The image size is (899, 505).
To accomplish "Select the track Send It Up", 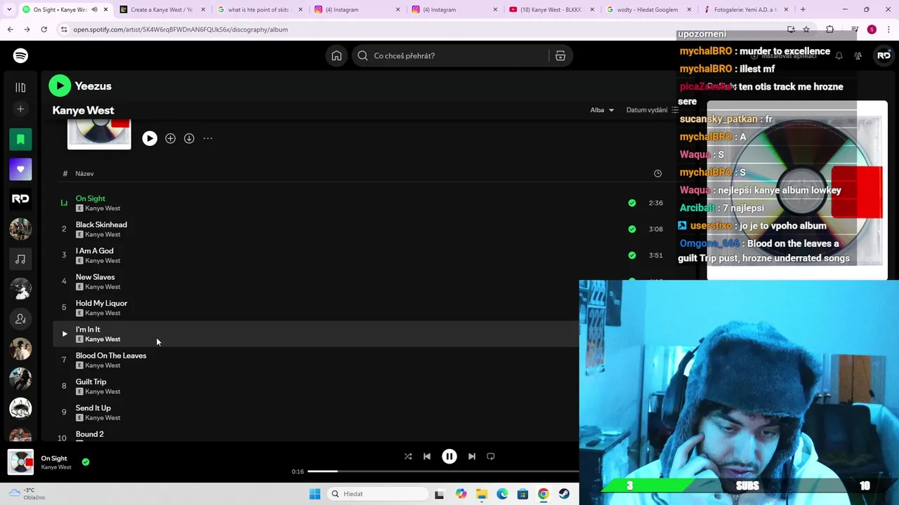I will (93, 408).
